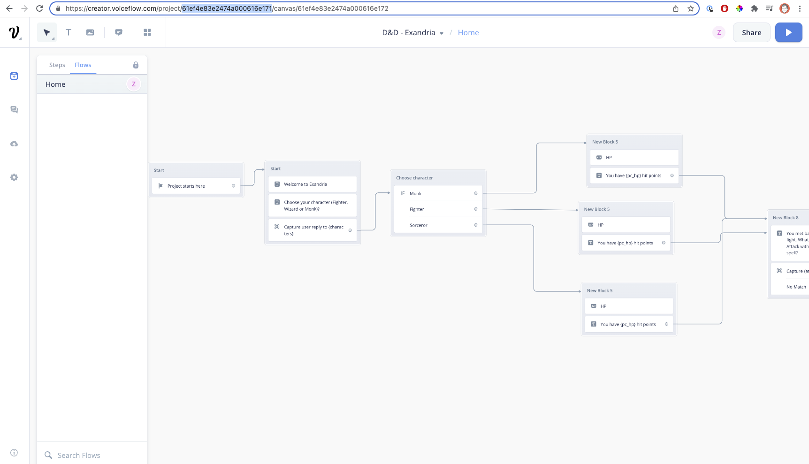Open the blocks grid panel icon
Screen dimensions: 809x464
point(147,32)
